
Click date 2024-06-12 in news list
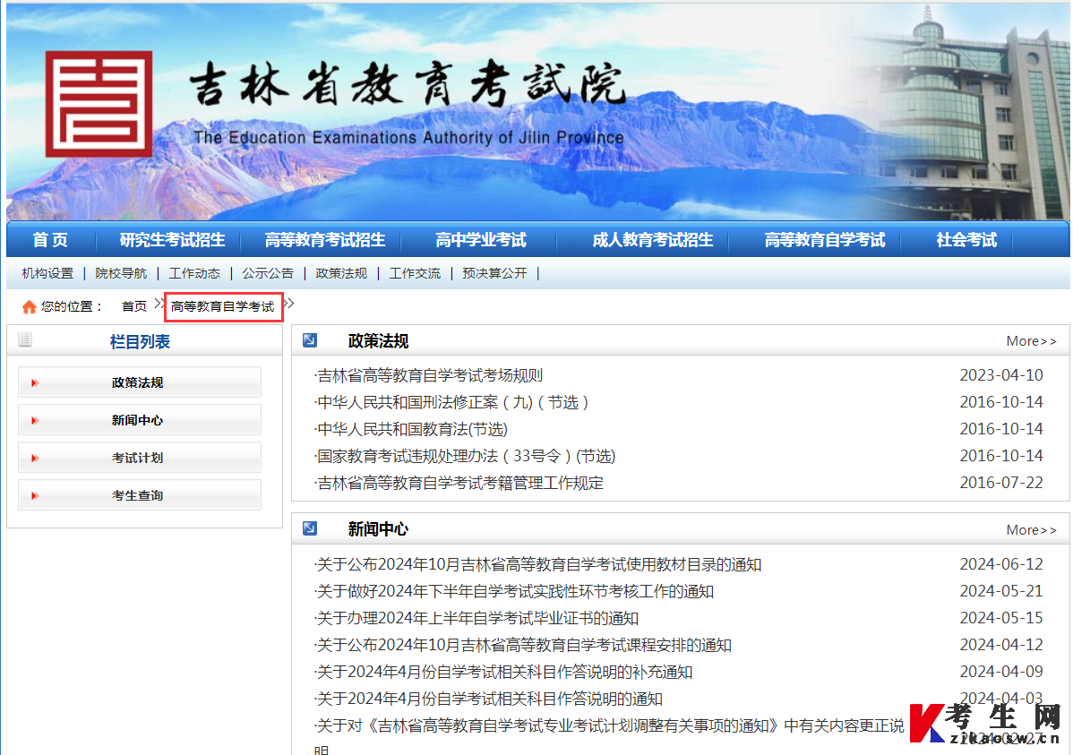tap(1001, 564)
